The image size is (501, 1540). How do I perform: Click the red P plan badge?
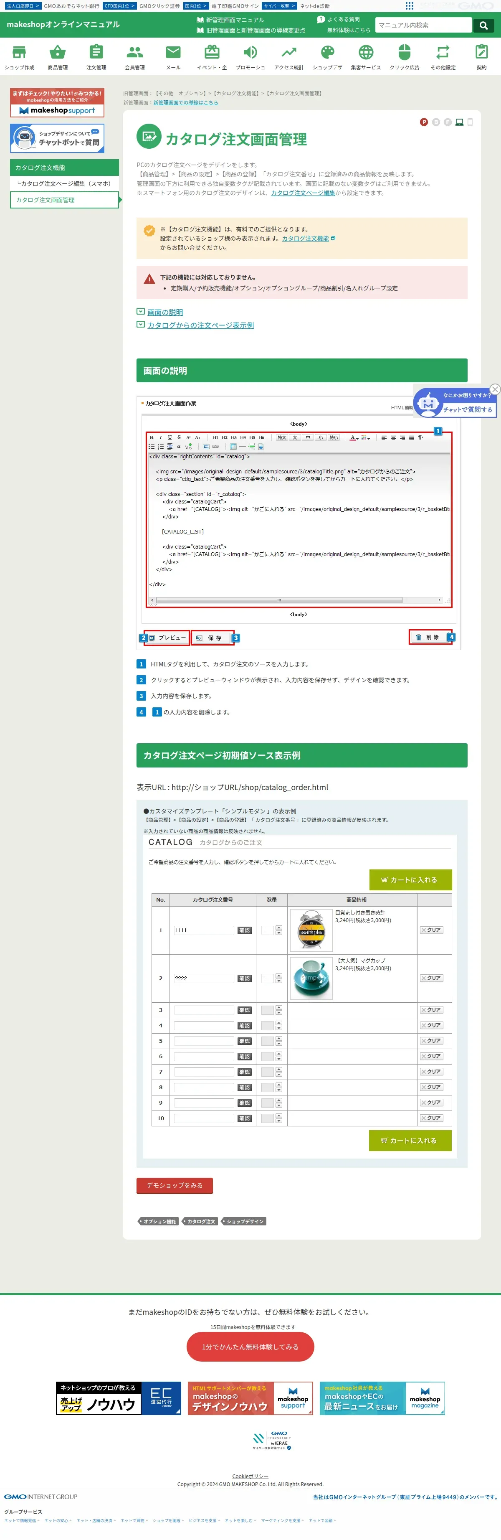coord(424,122)
